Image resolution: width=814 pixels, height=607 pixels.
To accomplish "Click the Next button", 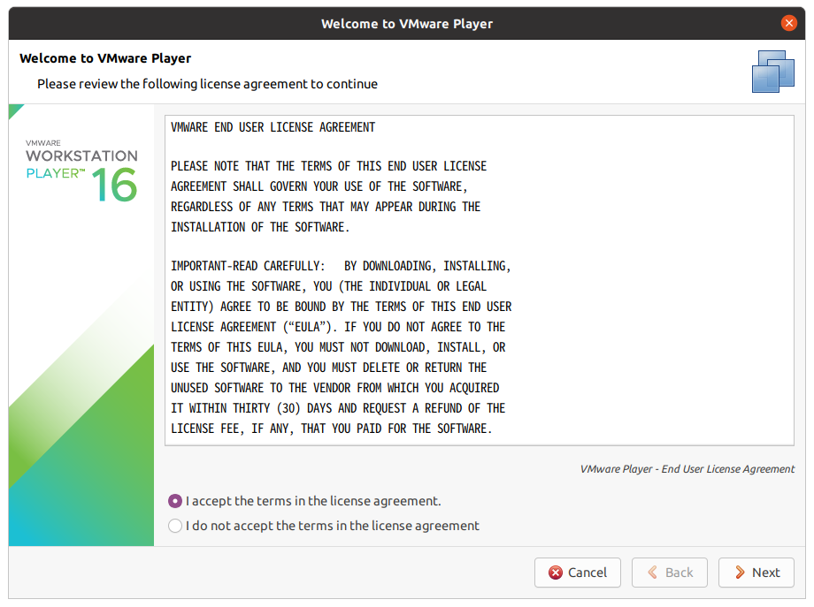I will click(756, 573).
